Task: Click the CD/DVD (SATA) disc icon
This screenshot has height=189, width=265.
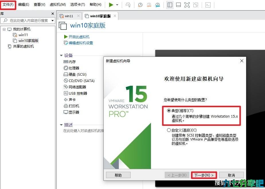Action: click(x=66, y=81)
